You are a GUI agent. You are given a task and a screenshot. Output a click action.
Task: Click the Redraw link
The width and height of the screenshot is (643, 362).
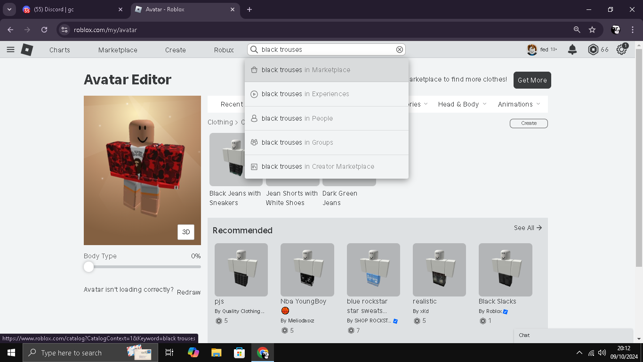(189, 292)
